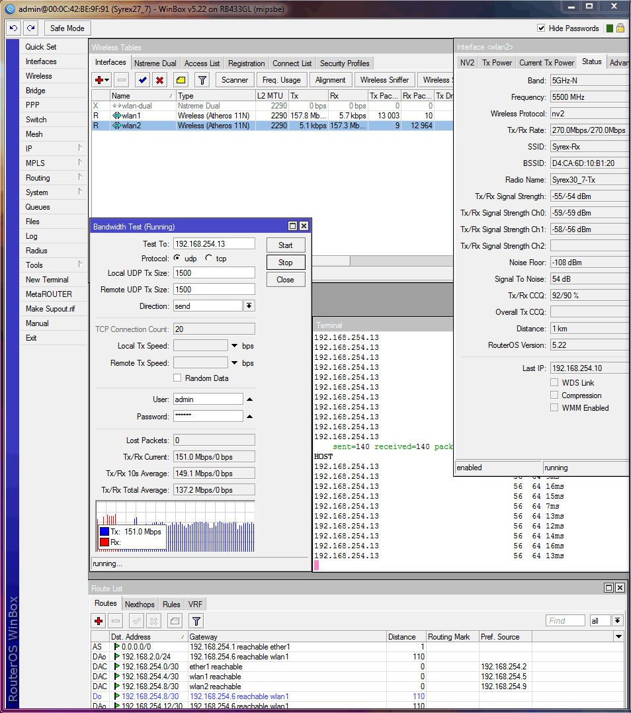This screenshot has width=631, height=713.
Task: Disable selected interface with red X
Action: coord(159,80)
